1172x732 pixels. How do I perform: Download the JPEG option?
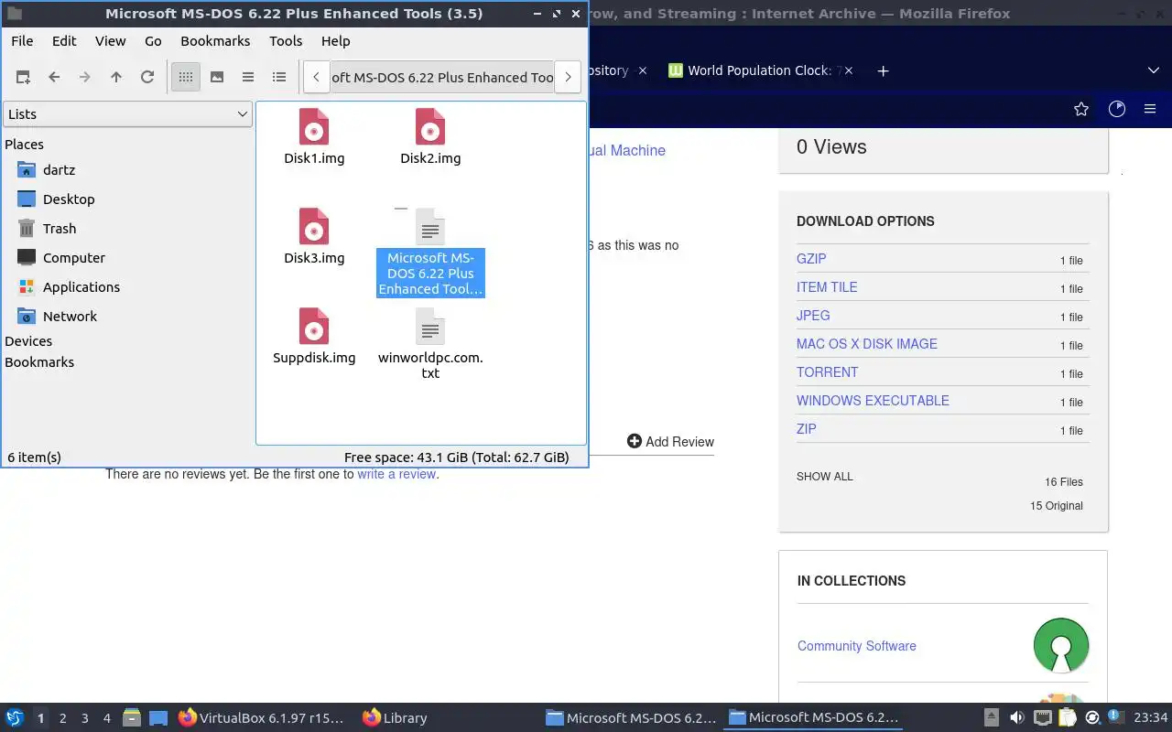[x=813, y=316]
